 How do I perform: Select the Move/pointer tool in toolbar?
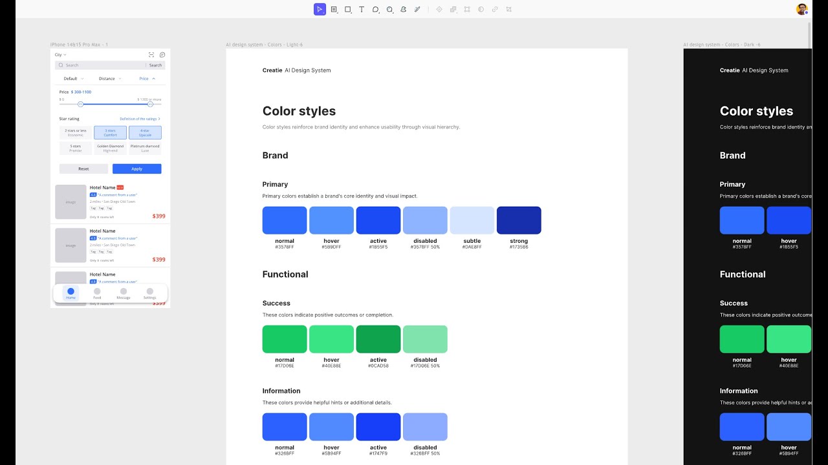(x=320, y=9)
